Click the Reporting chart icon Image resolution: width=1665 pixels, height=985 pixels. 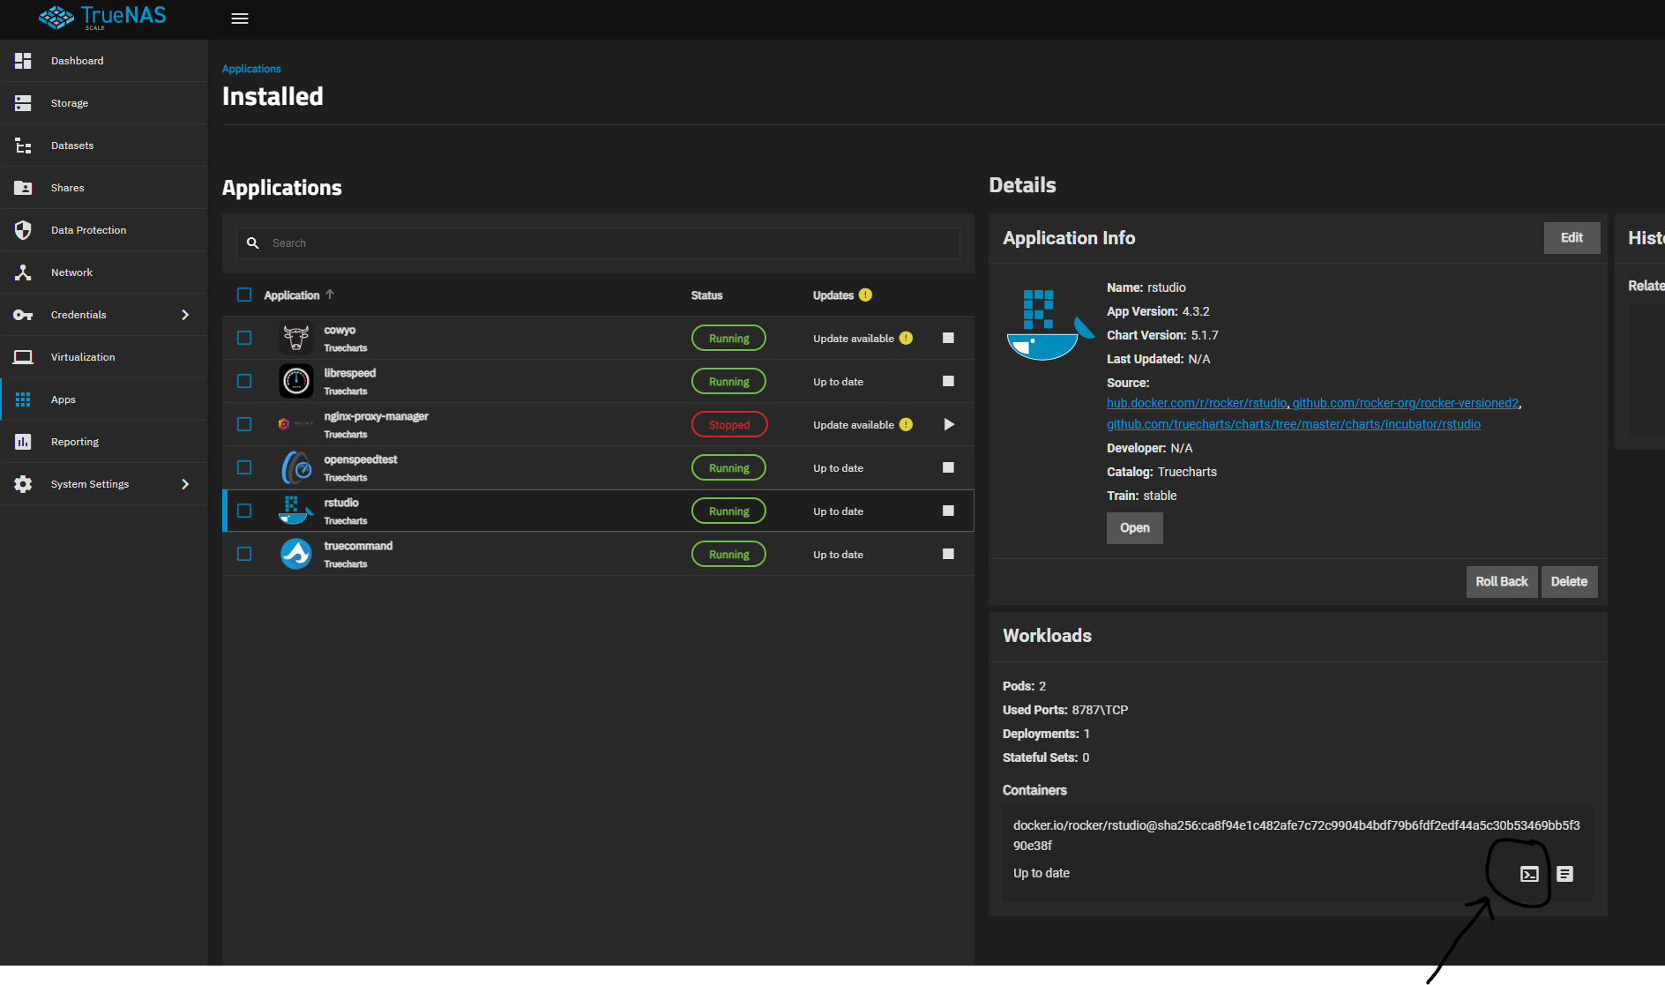[23, 442]
